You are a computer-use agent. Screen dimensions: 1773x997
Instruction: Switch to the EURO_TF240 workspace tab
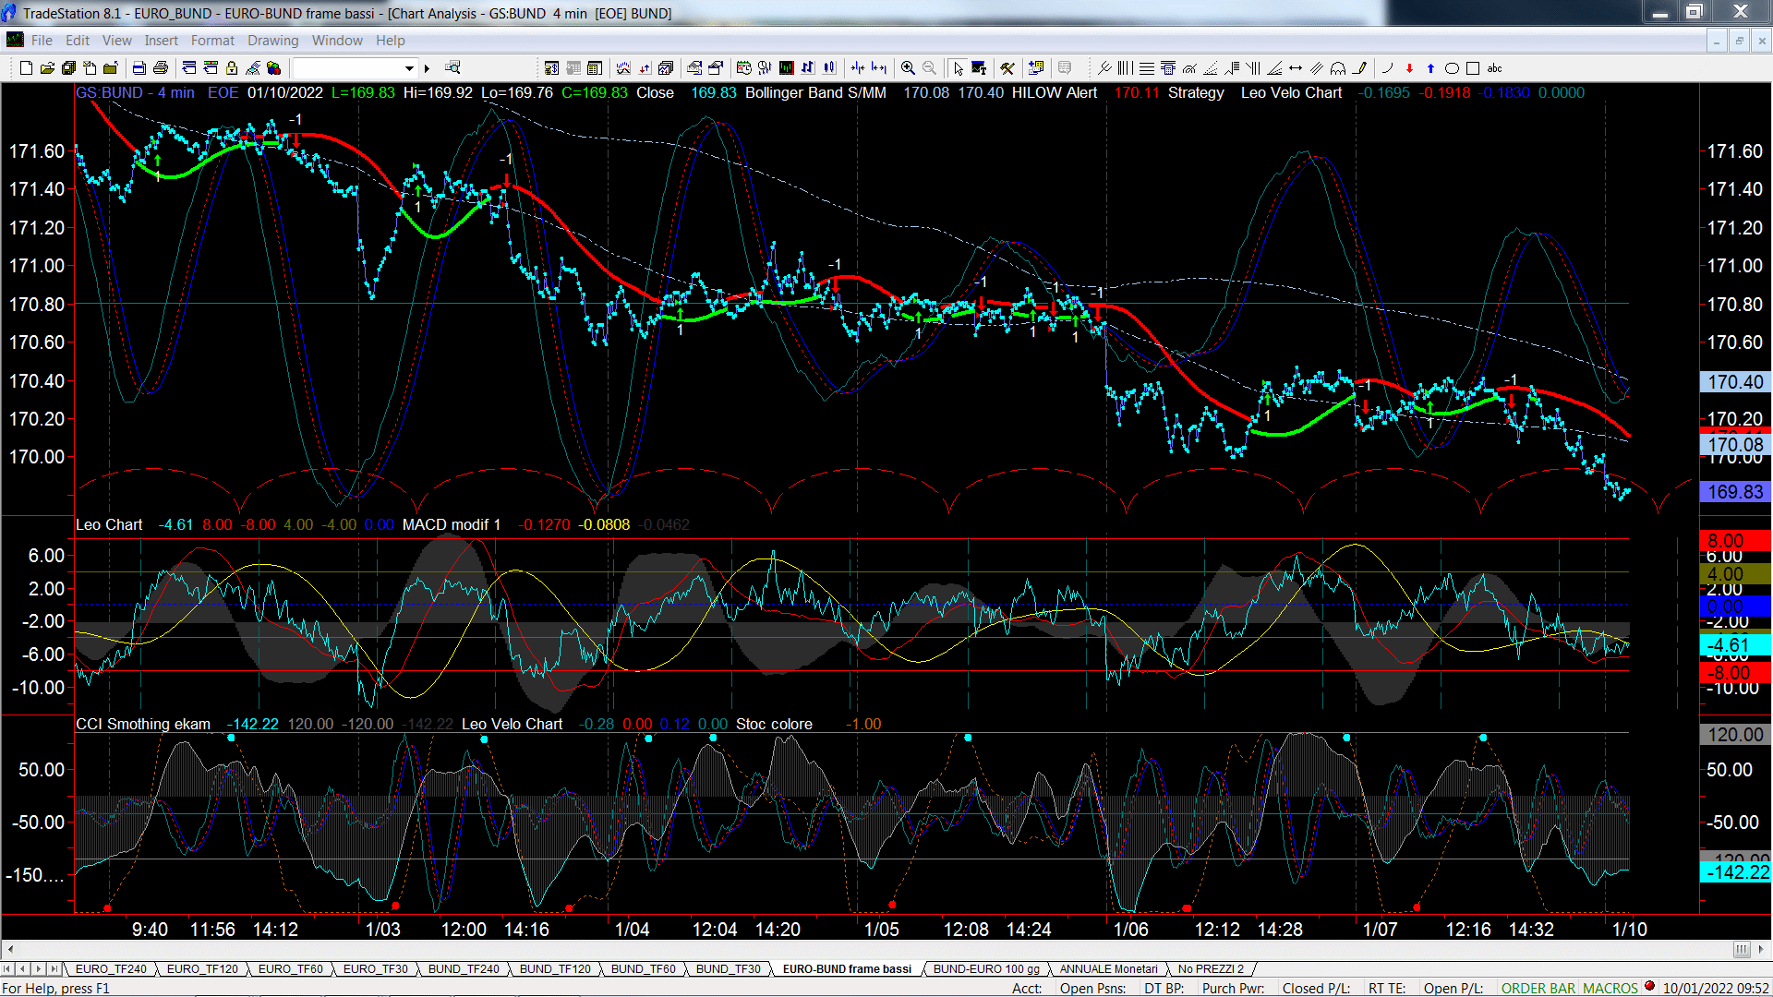point(111,969)
